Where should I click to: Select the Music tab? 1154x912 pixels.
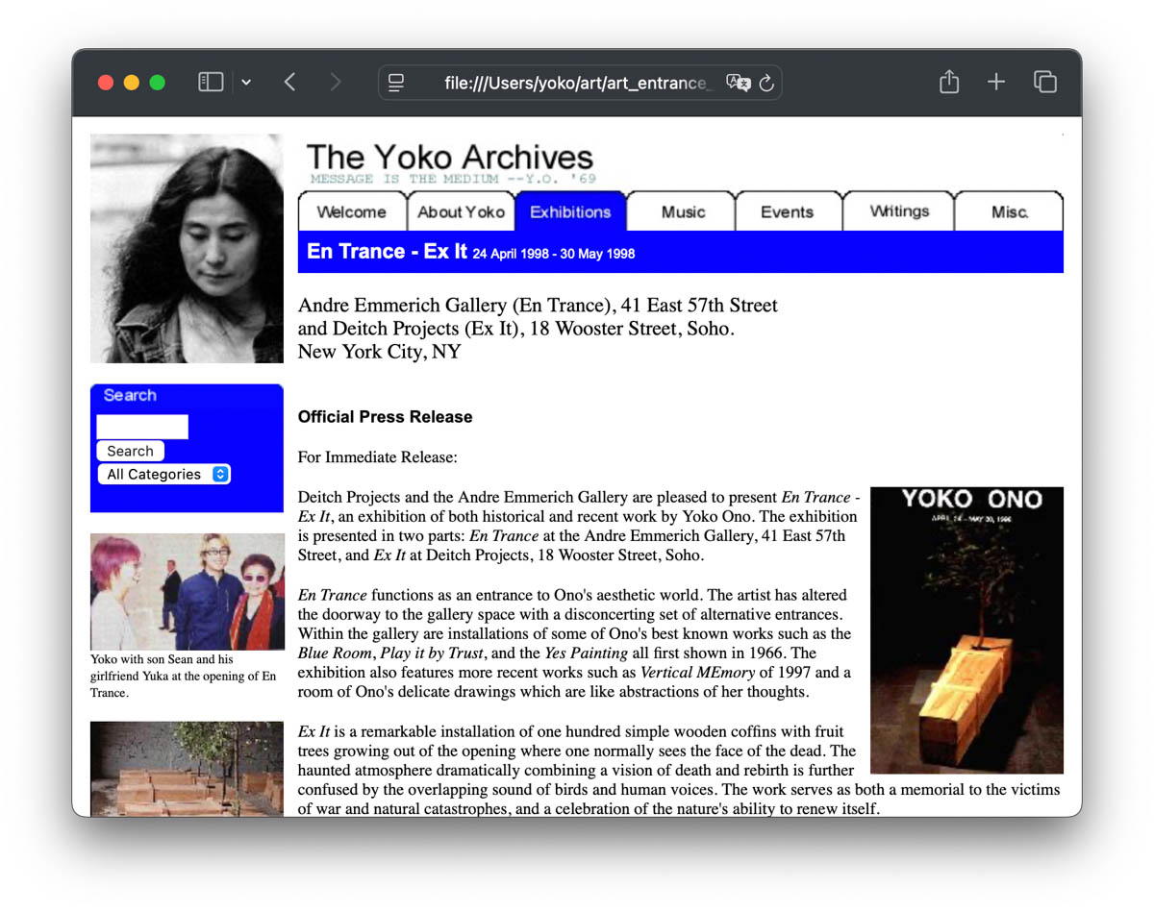coord(680,210)
